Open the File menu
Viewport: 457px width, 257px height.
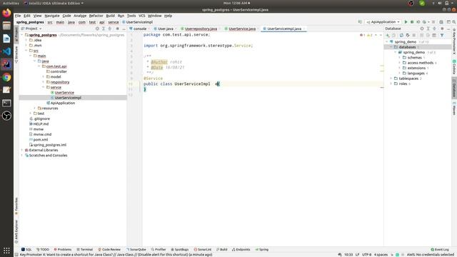18,16
